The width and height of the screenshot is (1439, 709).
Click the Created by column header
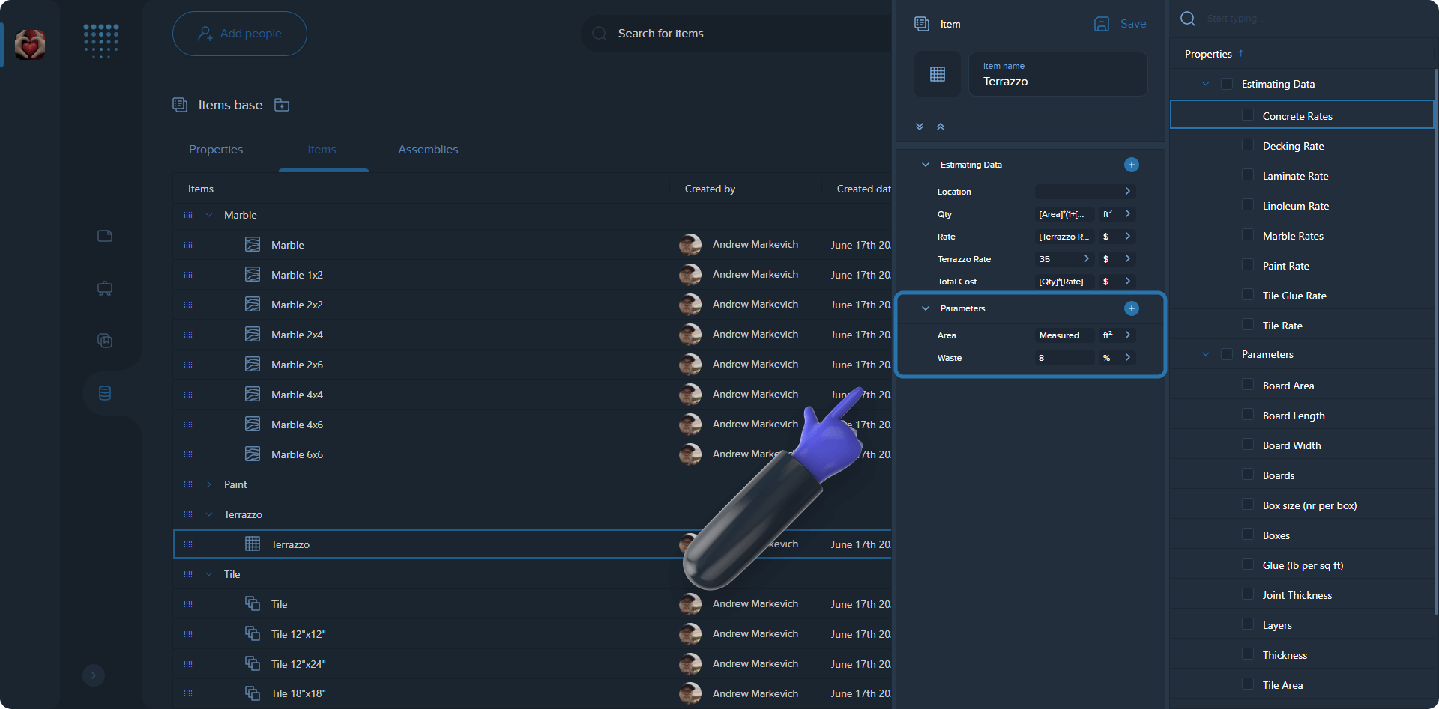pos(710,189)
